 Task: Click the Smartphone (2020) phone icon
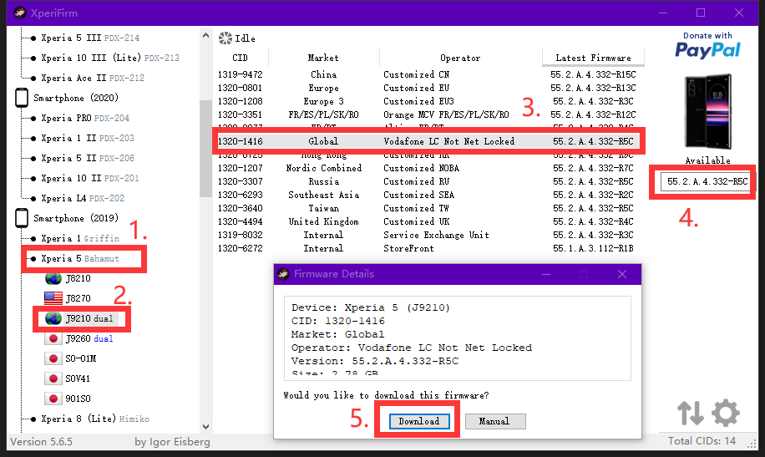22,98
